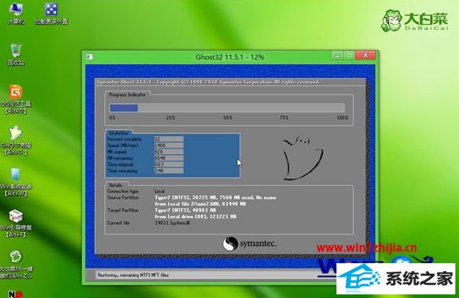Screen dimensions: 459x298
Task: Click the 50% progress scale mark
Action: [x=228, y=117]
